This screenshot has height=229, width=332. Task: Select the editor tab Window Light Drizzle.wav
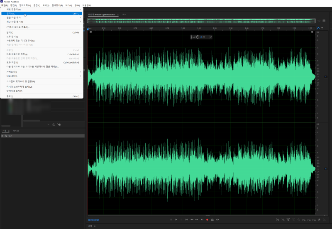[102, 15]
